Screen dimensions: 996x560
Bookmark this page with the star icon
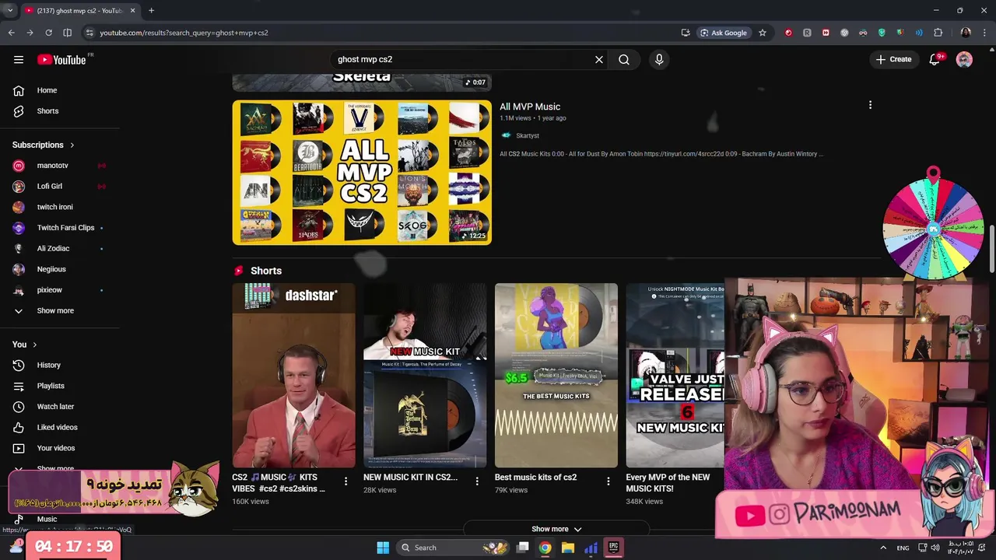pos(763,33)
